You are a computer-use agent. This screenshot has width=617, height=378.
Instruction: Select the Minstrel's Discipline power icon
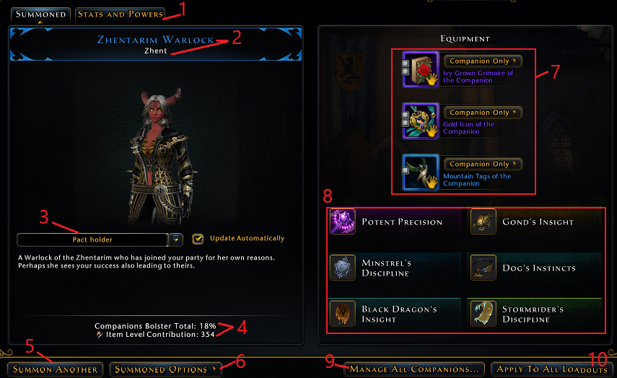pos(342,268)
